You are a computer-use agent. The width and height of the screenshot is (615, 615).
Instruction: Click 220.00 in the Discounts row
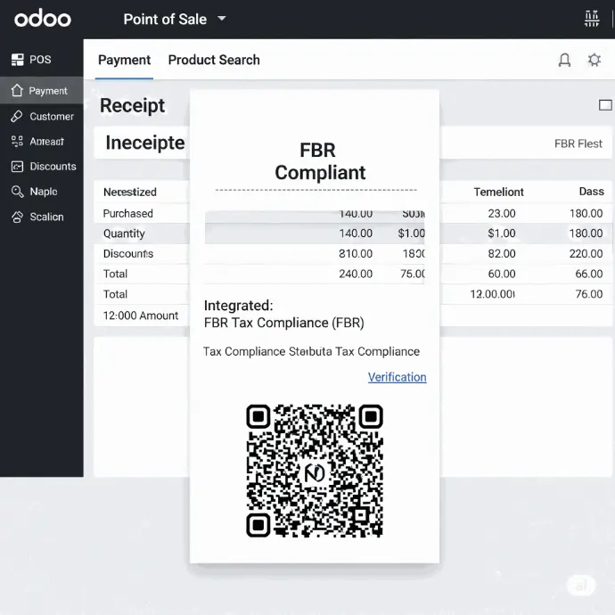point(586,254)
